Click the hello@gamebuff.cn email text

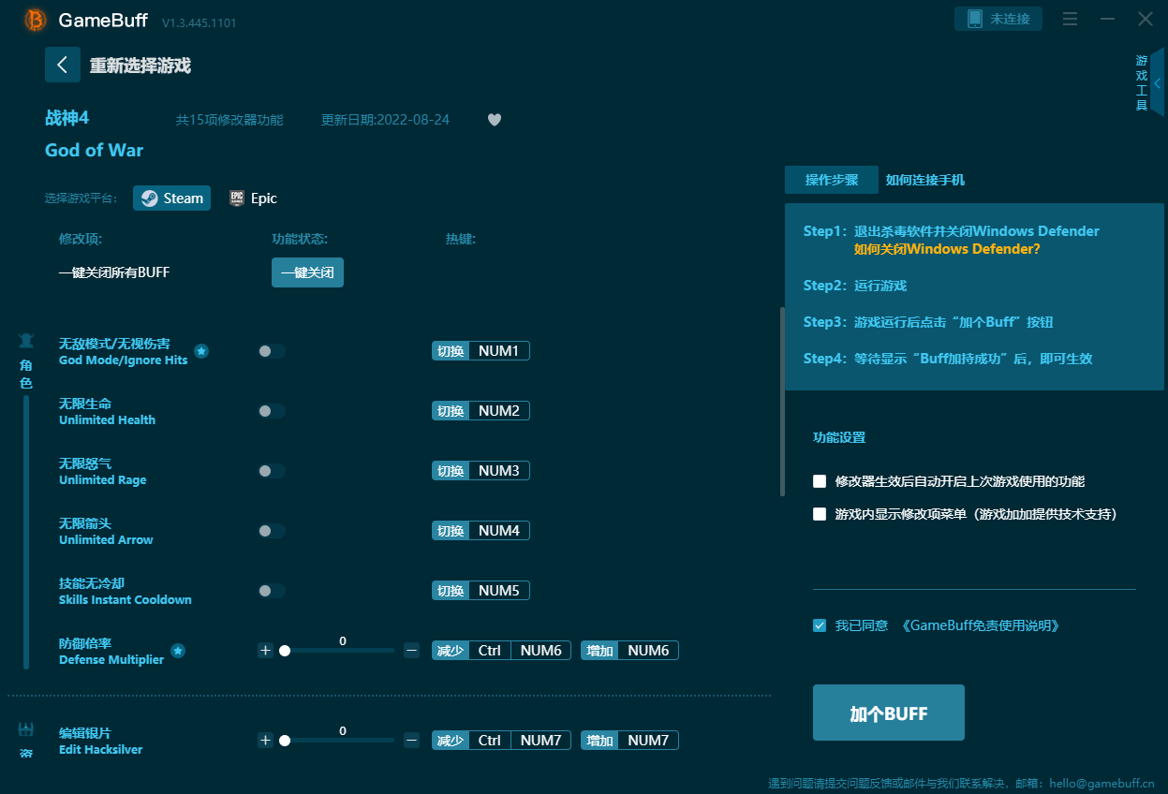point(1101,783)
